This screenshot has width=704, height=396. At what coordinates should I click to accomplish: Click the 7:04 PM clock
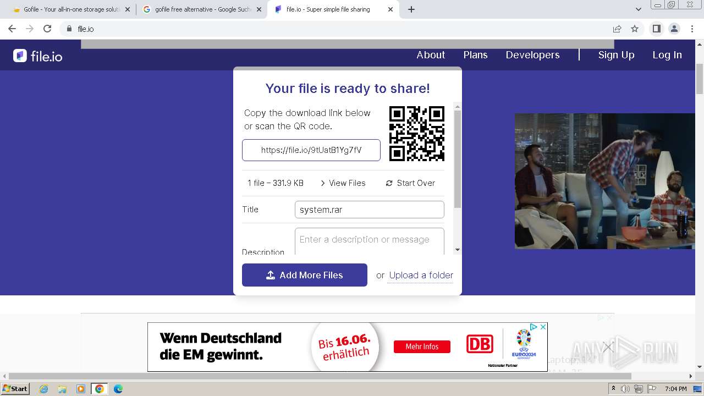(x=676, y=389)
